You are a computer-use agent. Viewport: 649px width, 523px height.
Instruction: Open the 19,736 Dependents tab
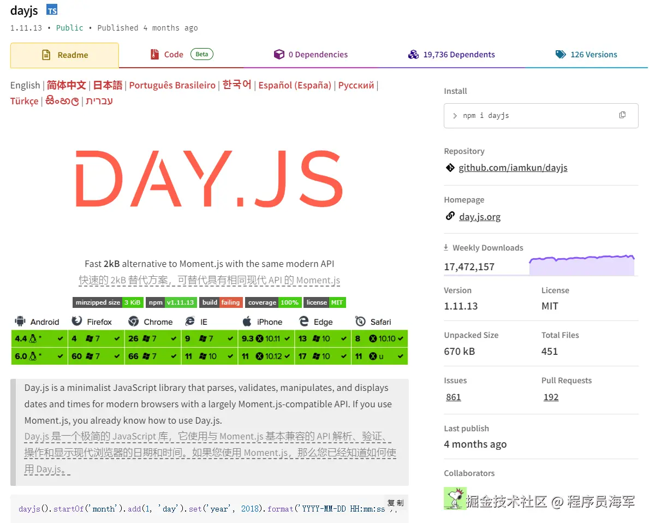coord(451,55)
